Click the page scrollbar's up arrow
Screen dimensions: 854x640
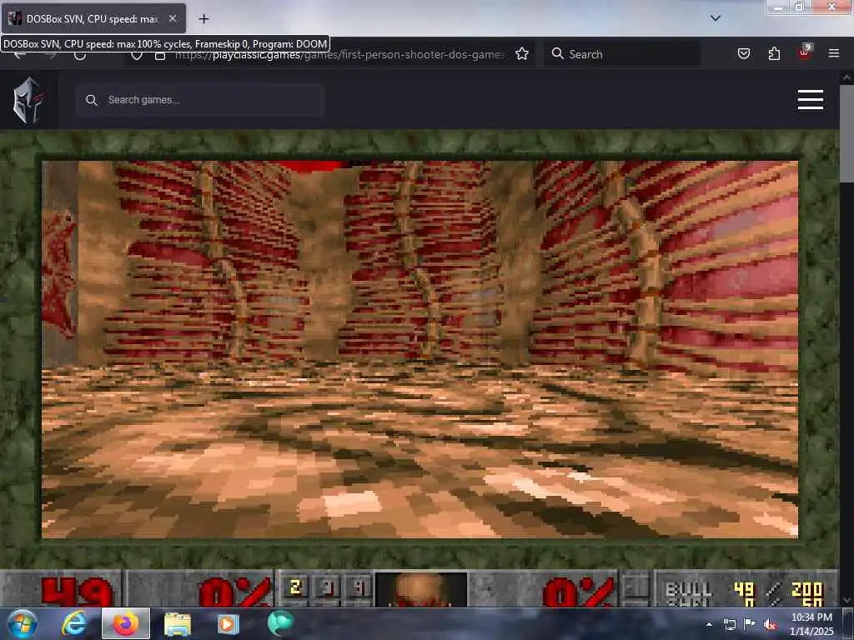847,77
